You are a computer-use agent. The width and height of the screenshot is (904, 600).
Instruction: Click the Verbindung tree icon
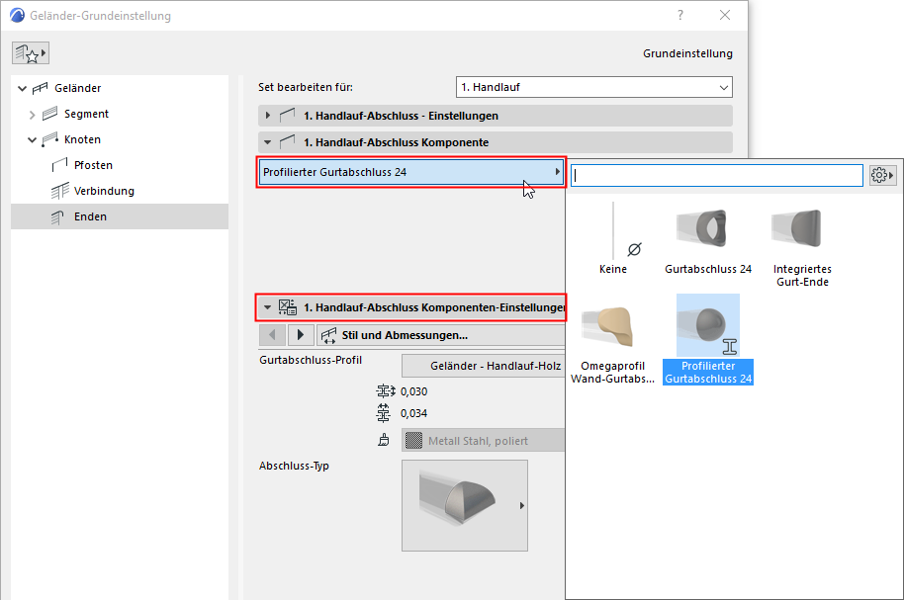click(x=60, y=191)
